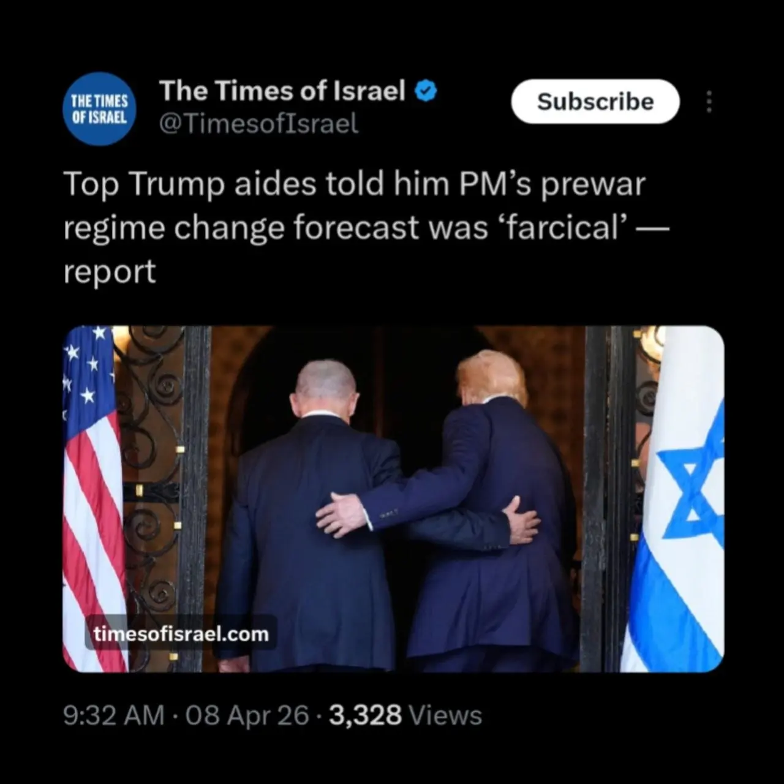Select the headline starting 'Top Trump aides'

366,227
